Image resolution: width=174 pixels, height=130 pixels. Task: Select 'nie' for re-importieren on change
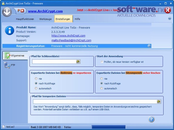36,79
